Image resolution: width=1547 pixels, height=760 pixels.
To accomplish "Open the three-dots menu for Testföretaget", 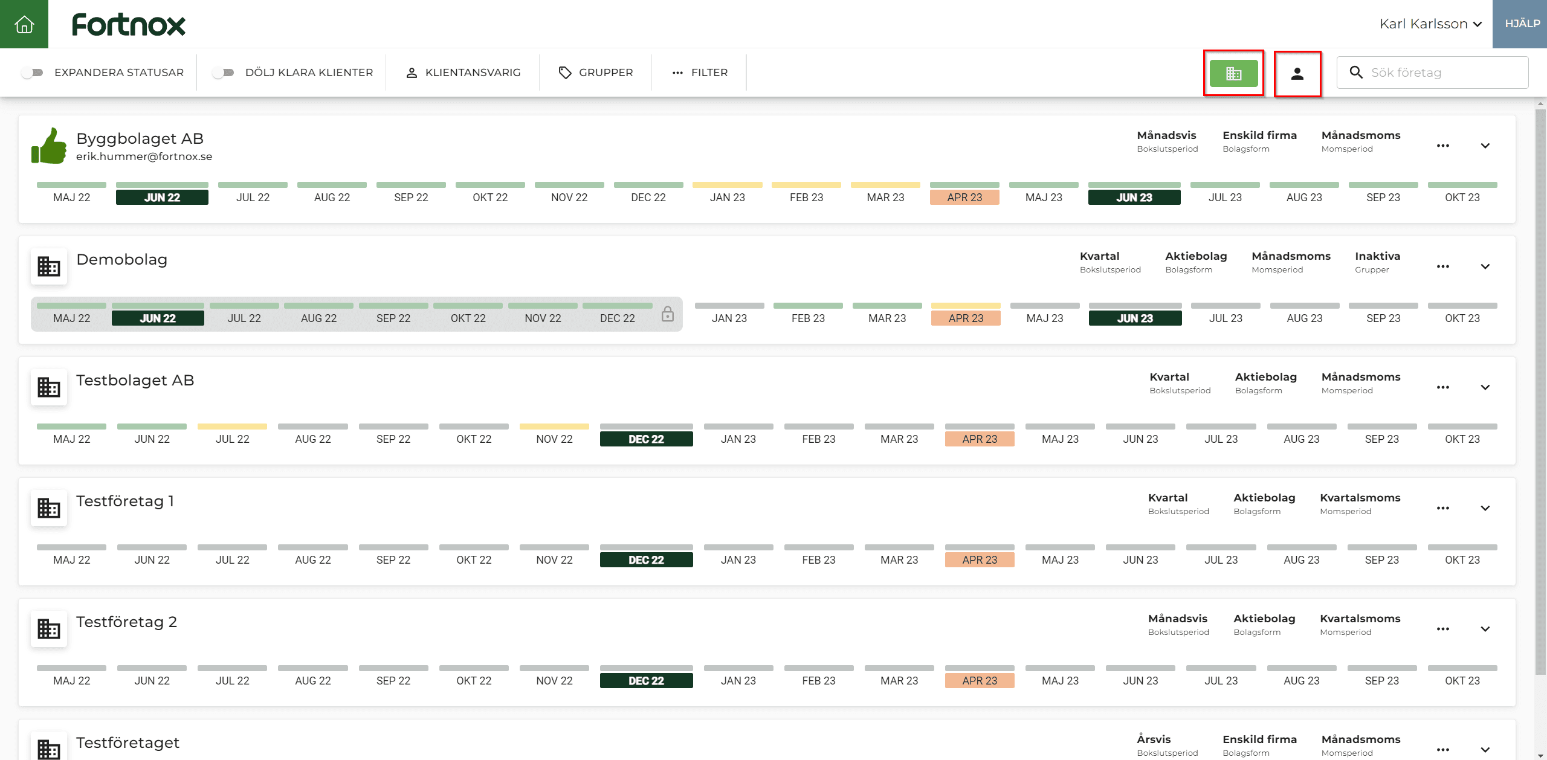I will pyautogui.click(x=1443, y=750).
